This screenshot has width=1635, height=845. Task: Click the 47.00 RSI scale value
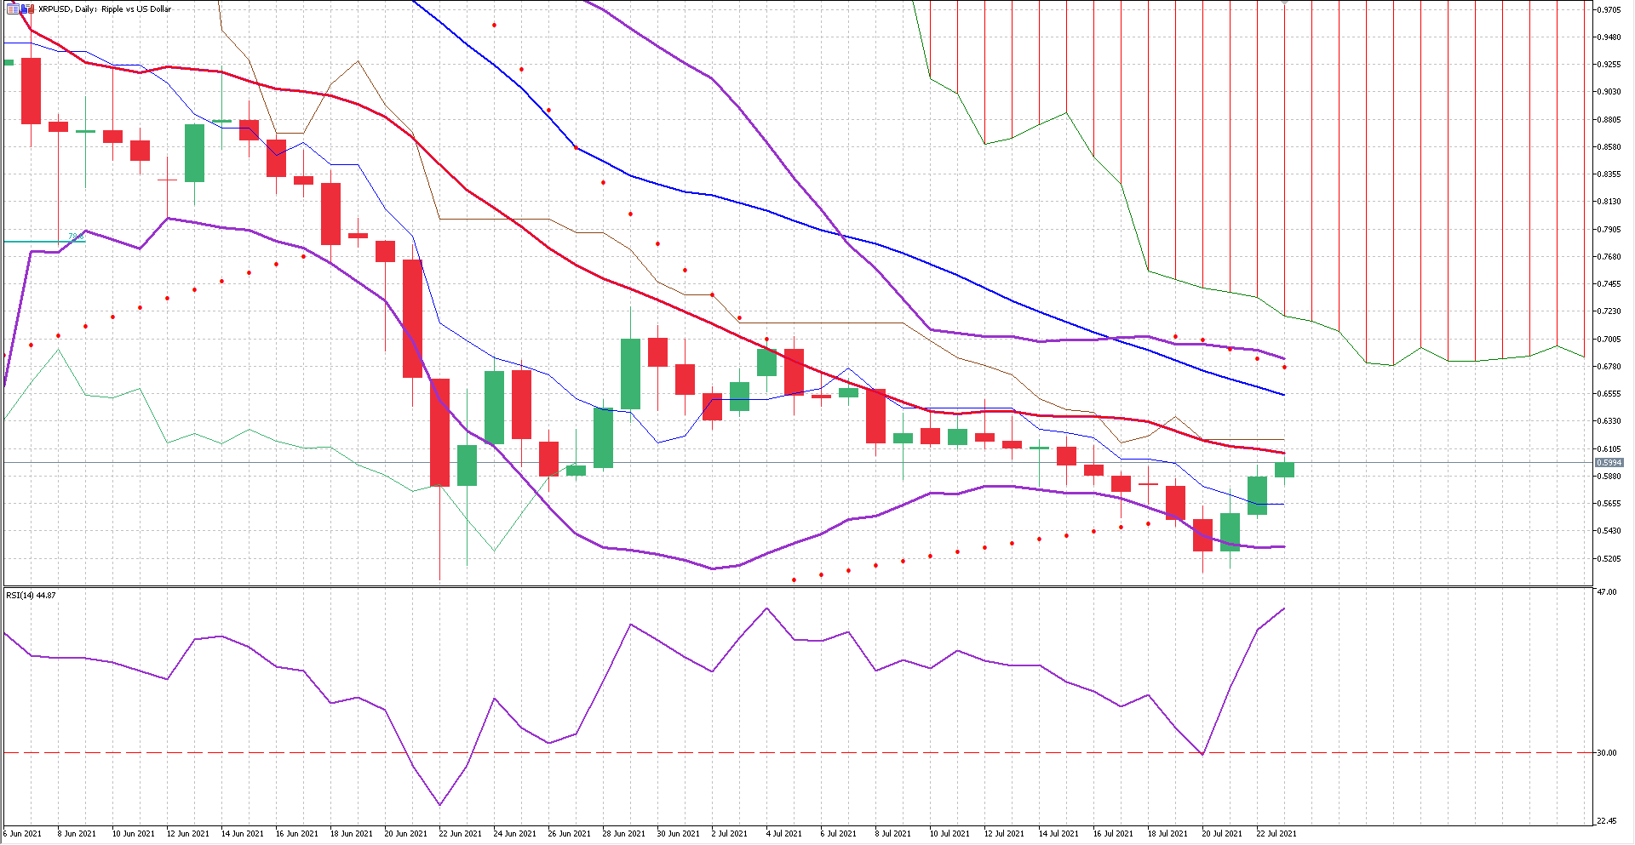(1606, 592)
